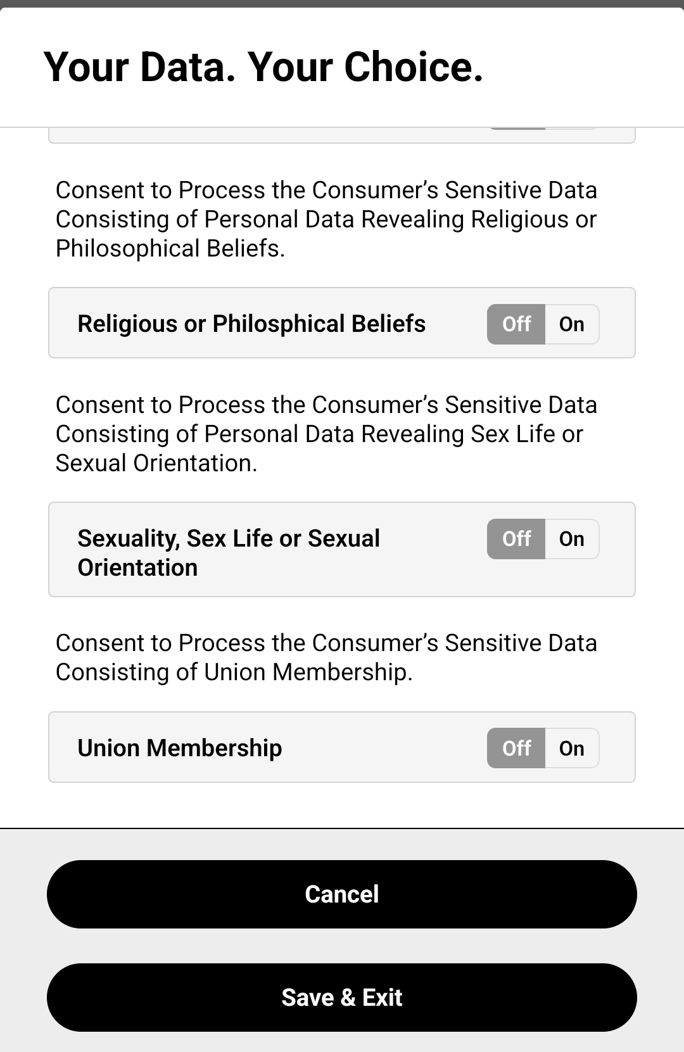Set Religious or Philosphical Beliefs to Off

pos(516,324)
